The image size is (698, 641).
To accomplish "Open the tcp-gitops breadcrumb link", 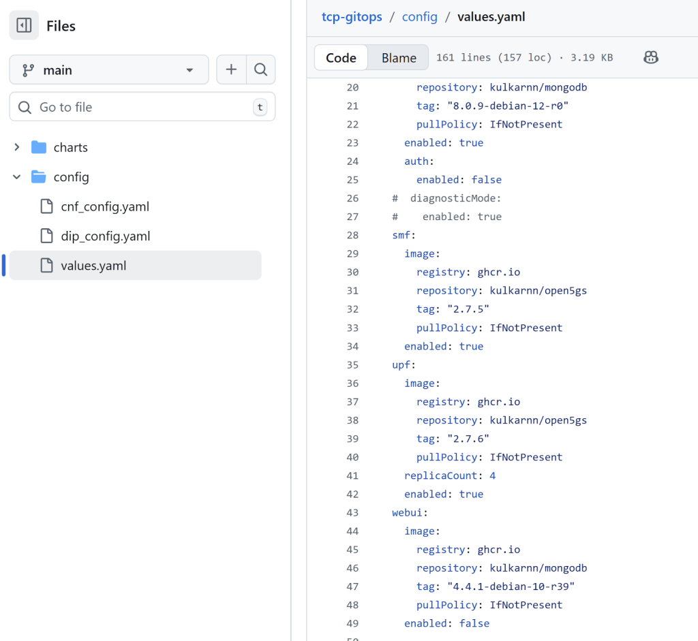I will point(352,16).
